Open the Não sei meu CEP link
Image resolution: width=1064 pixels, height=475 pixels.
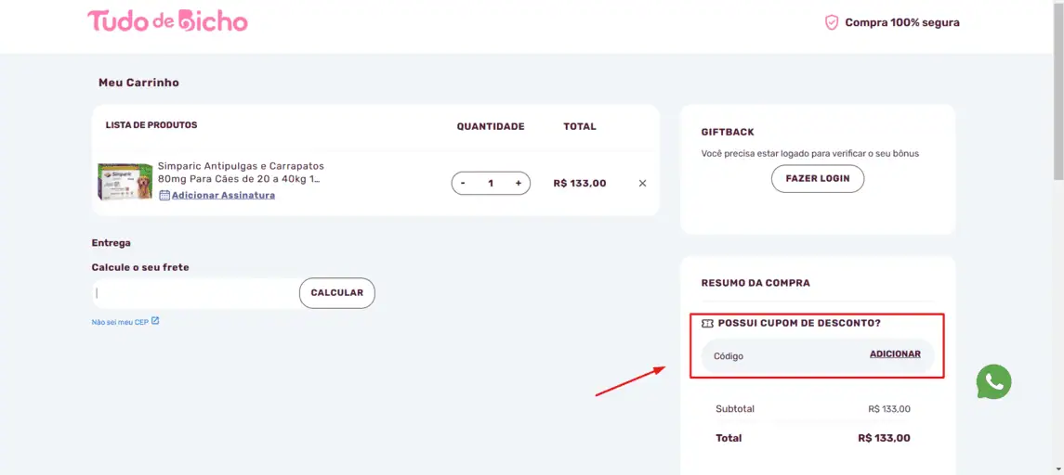point(120,322)
